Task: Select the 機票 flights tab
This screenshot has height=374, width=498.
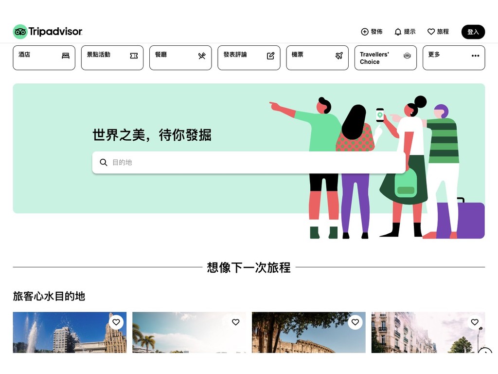Action: click(x=317, y=57)
